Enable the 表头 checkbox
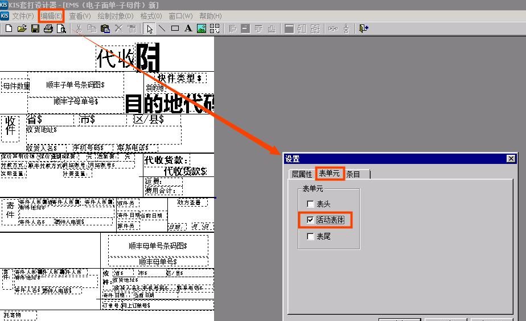Image resolution: width=526 pixels, height=321 pixels. click(310, 204)
